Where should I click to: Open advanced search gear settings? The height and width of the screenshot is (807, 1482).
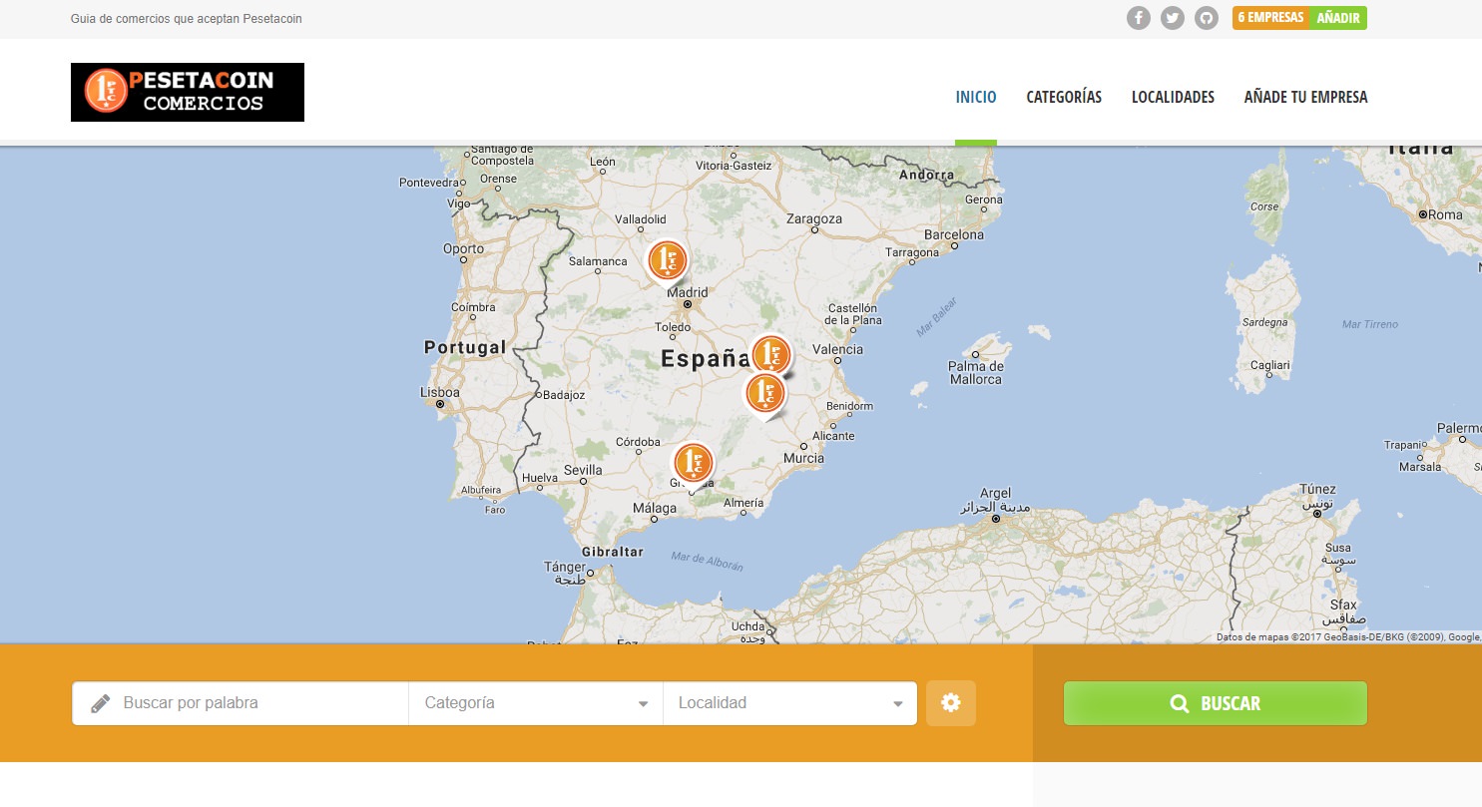(x=951, y=703)
